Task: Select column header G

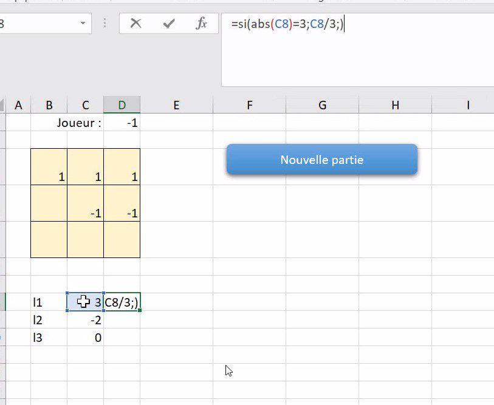Action: click(321, 104)
